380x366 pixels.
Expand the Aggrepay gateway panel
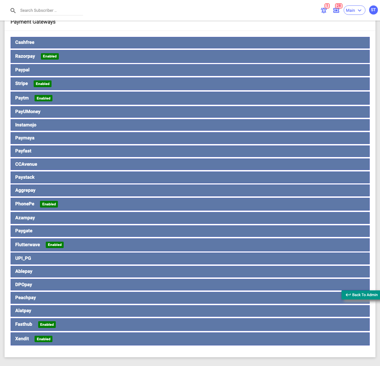point(190,190)
